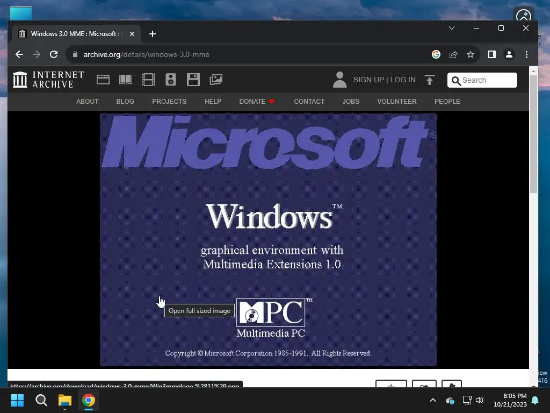Open the Chrome three-dot menu

[526, 54]
